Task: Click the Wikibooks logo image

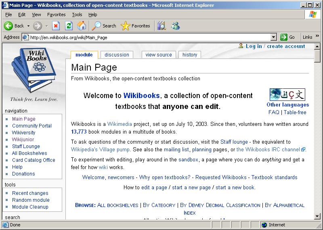Action: coord(34,70)
